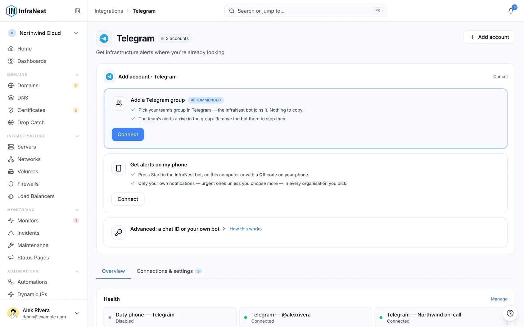Expand Advanced: a chat ID or your own bot
The width and height of the screenshot is (524, 327).
(178, 229)
